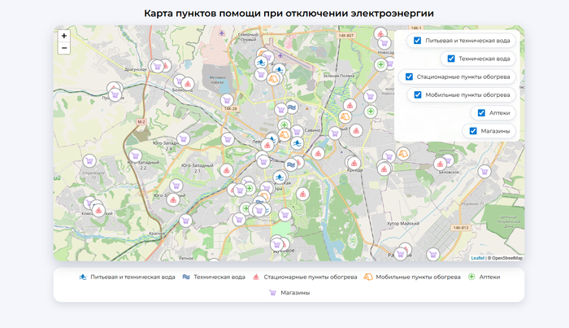Select pharmacy marker below Новосадовый label
Viewport: 569px width, 328px height.
point(380,65)
